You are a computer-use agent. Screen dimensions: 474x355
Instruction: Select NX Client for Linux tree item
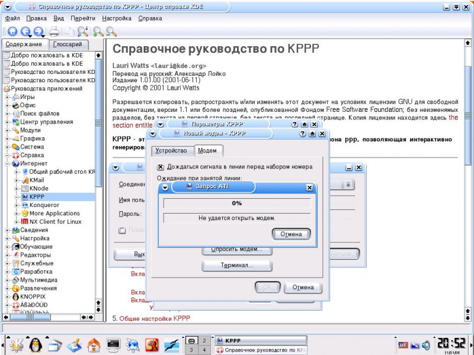tap(56, 222)
